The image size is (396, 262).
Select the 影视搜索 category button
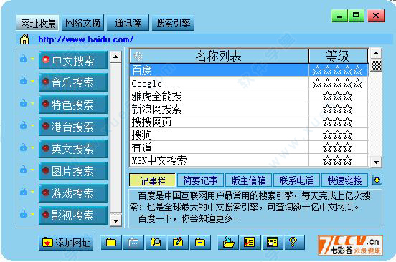click(x=73, y=215)
